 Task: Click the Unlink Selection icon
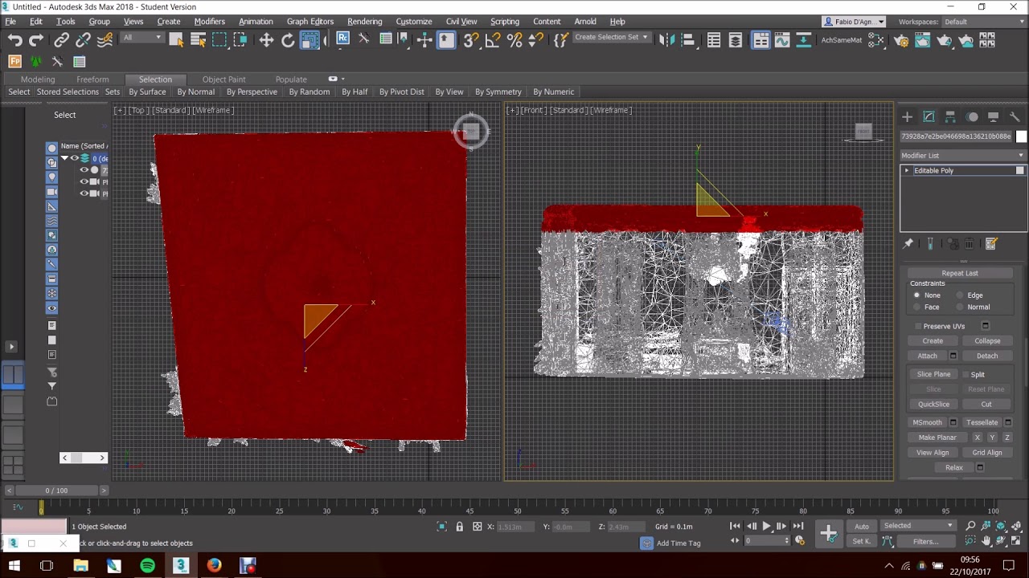pos(83,40)
